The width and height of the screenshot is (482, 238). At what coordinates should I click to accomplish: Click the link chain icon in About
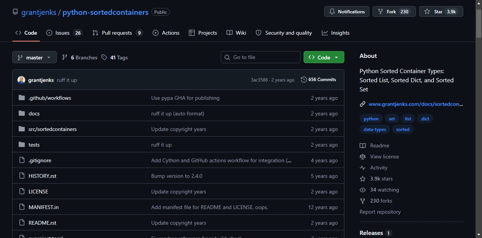363,104
